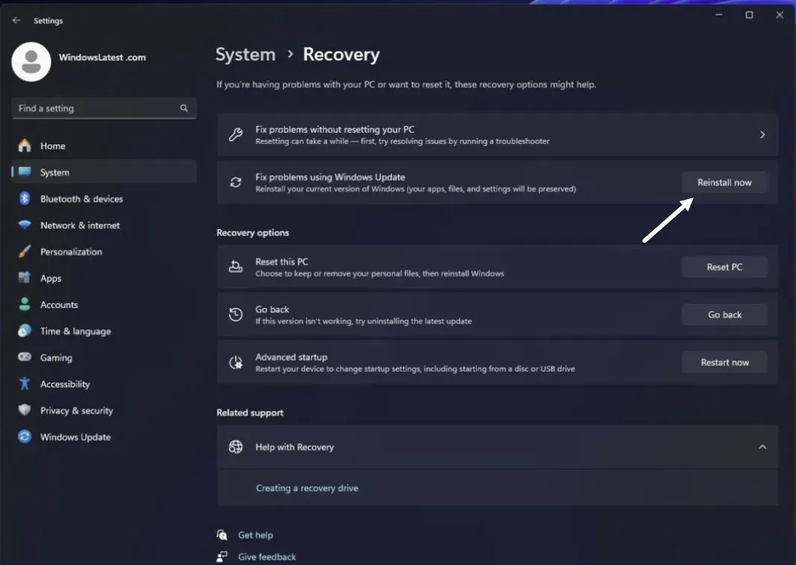The width and height of the screenshot is (796, 565).
Task: Click the Restart now button
Action: coord(724,362)
